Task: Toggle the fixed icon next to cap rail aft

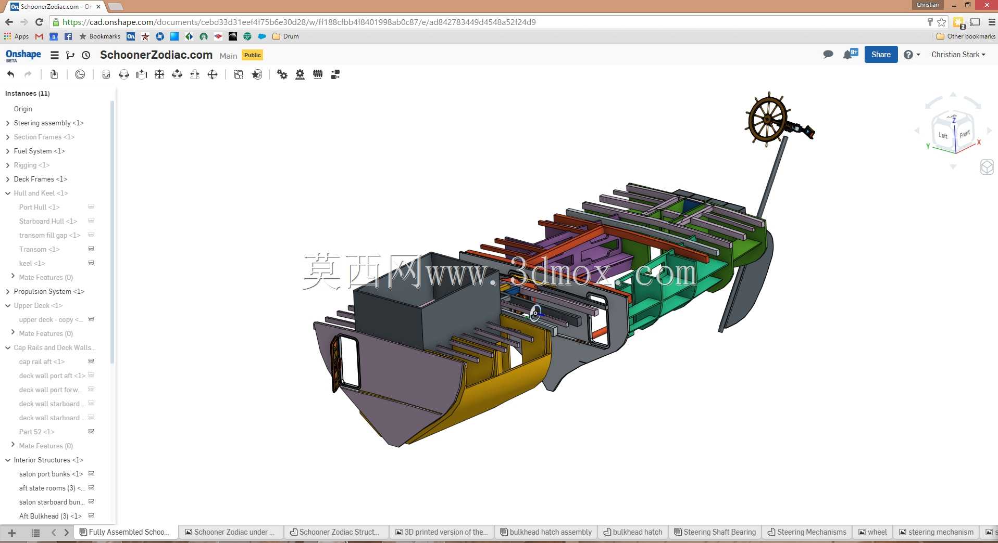Action: coord(91,361)
